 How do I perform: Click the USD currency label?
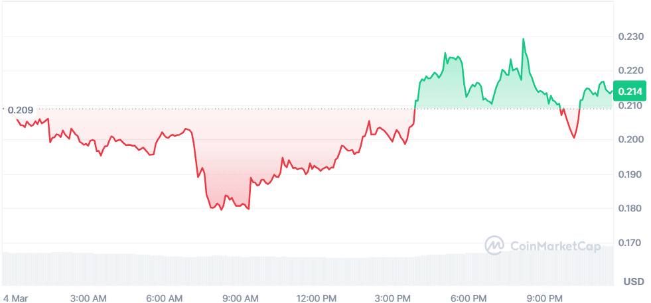point(633,282)
